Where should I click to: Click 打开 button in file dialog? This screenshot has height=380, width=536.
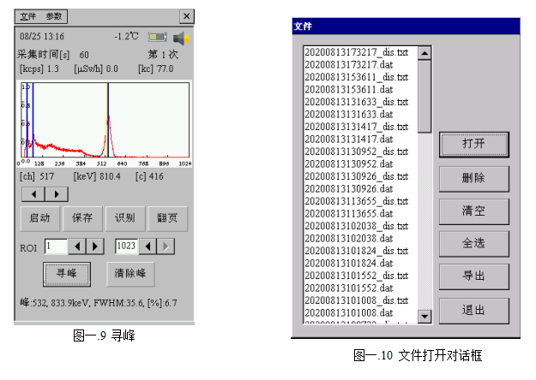click(x=473, y=144)
